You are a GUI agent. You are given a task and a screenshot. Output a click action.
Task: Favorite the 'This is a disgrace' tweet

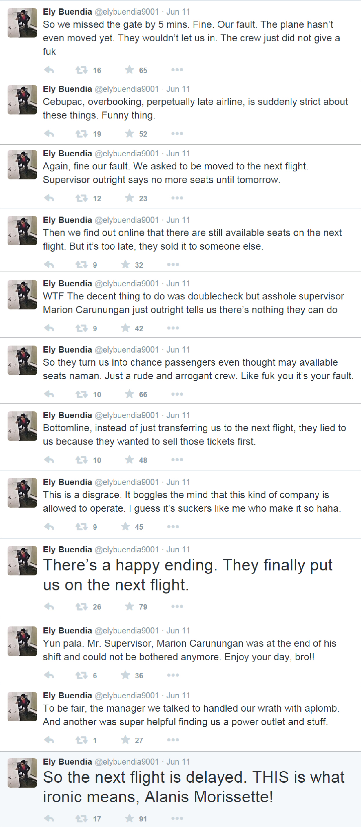[125, 526]
